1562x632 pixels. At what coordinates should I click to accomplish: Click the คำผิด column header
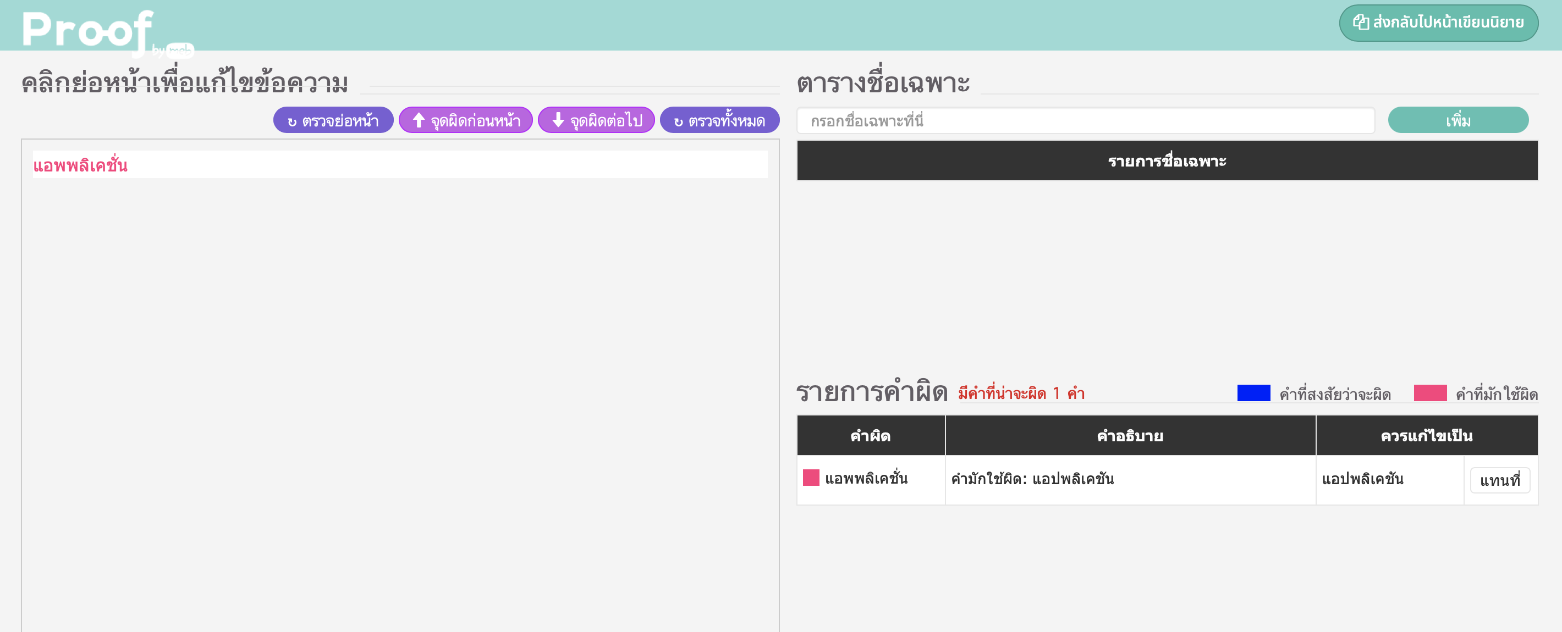coord(870,435)
